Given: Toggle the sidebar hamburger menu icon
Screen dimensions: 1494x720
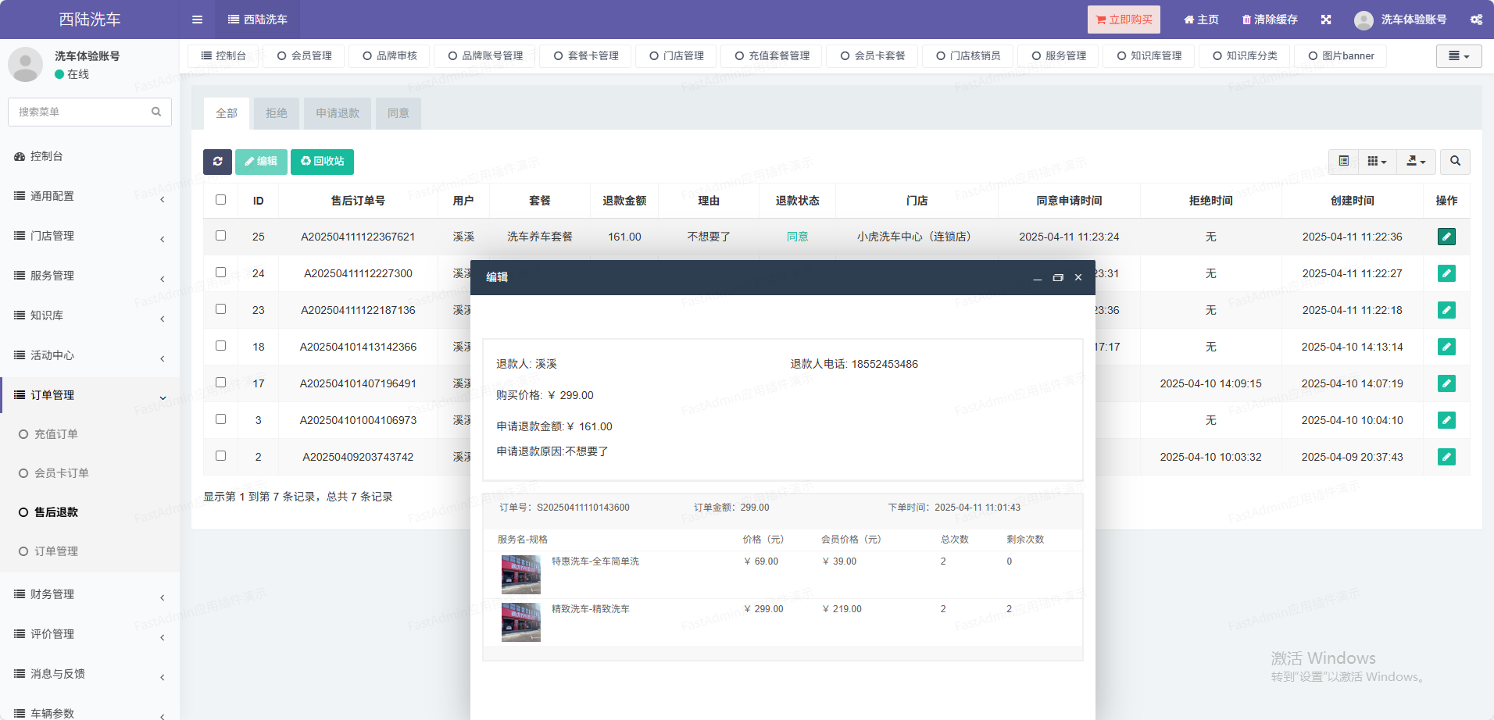Looking at the screenshot, I should (x=197, y=20).
